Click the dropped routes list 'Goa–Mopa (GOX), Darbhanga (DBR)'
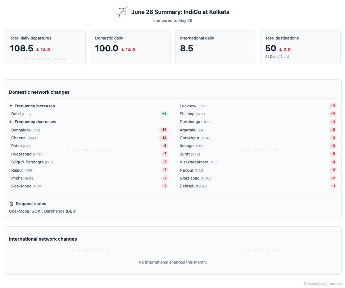The width and height of the screenshot is (345, 288). pos(43,211)
